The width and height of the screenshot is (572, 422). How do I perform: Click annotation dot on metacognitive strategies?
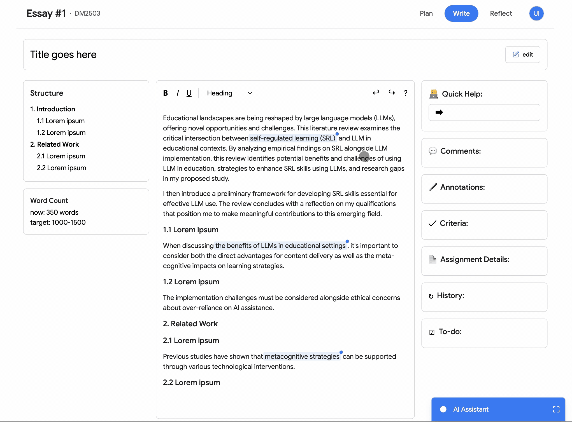click(x=341, y=352)
